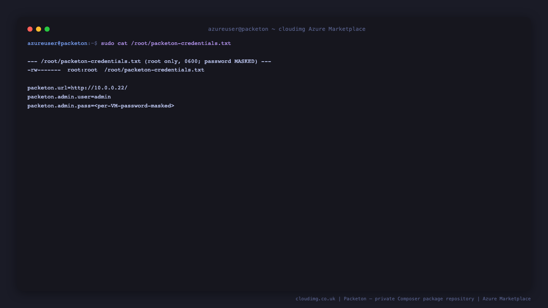This screenshot has width=548, height=308.
Task: Click the line 'packeton.url=http://10.0.0.22/'
Action: [x=77, y=88]
